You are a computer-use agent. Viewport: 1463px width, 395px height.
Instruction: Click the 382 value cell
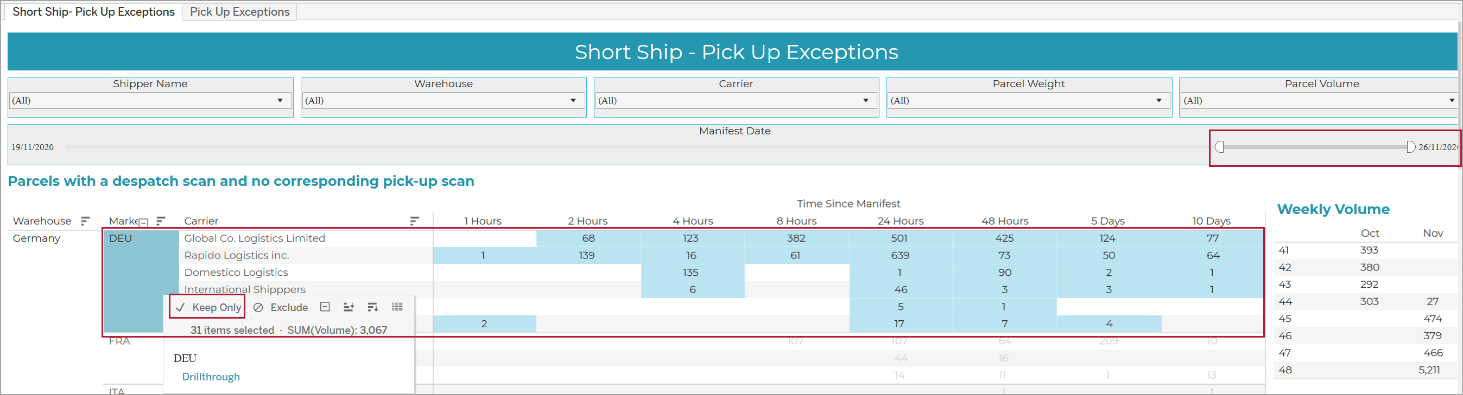[796, 238]
